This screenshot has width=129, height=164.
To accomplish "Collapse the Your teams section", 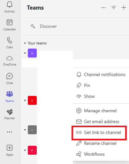I will pyautogui.click(x=25, y=43).
